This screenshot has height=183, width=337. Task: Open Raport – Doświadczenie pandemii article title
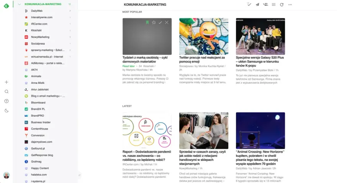147,156
